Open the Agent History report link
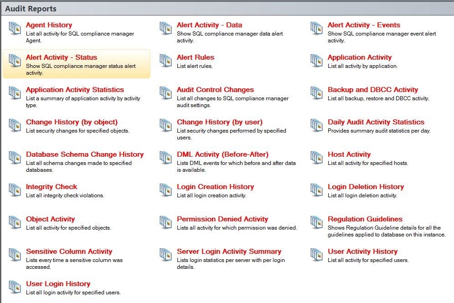The image size is (454, 303). (x=49, y=25)
